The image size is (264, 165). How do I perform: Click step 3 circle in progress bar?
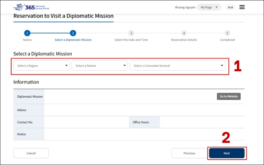[131, 33]
